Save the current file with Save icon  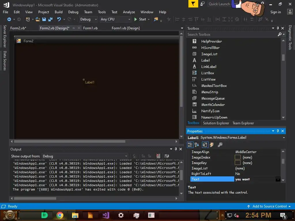pos(44,19)
